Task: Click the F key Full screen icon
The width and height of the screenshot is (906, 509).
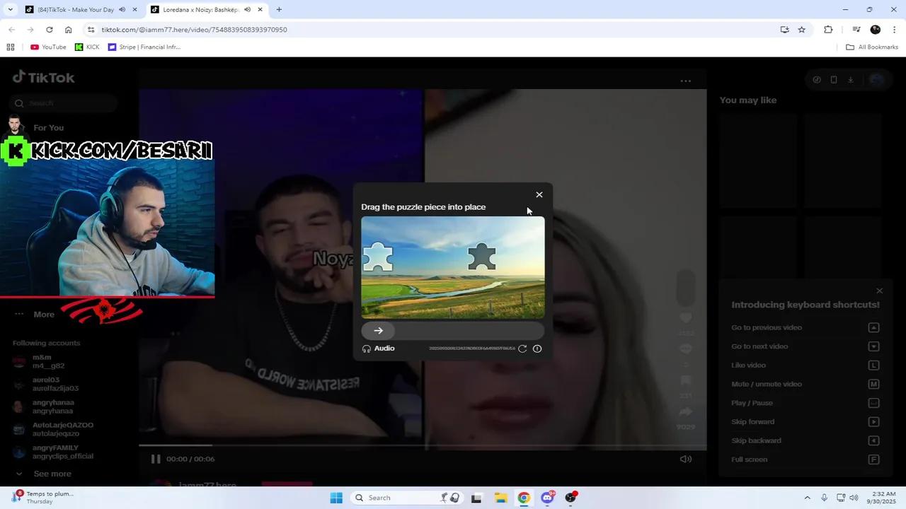Action: pyautogui.click(x=873, y=460)
